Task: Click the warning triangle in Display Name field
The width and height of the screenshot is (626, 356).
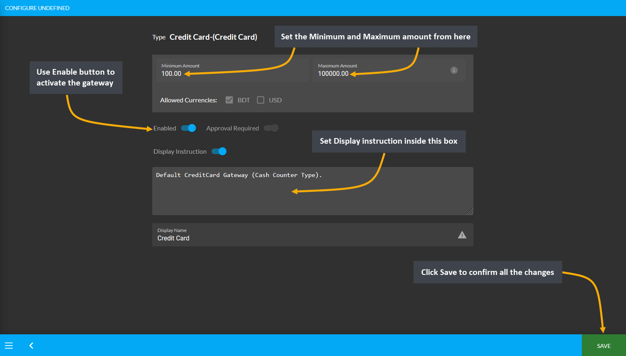Action: tap(462, 235)
